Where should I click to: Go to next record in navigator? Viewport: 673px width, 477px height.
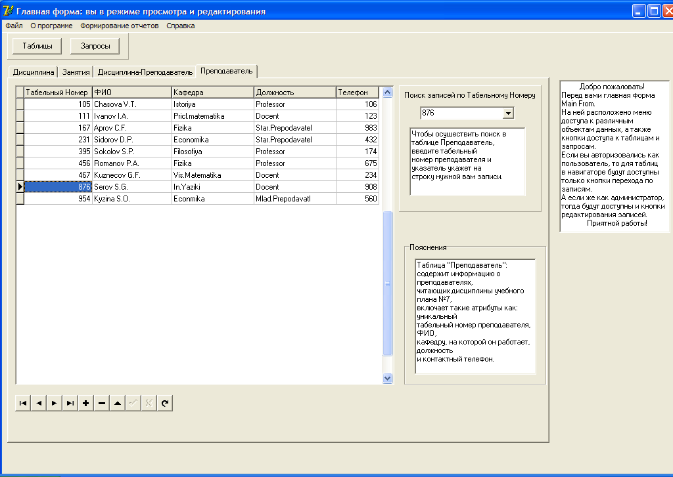(x=55, y=403)
